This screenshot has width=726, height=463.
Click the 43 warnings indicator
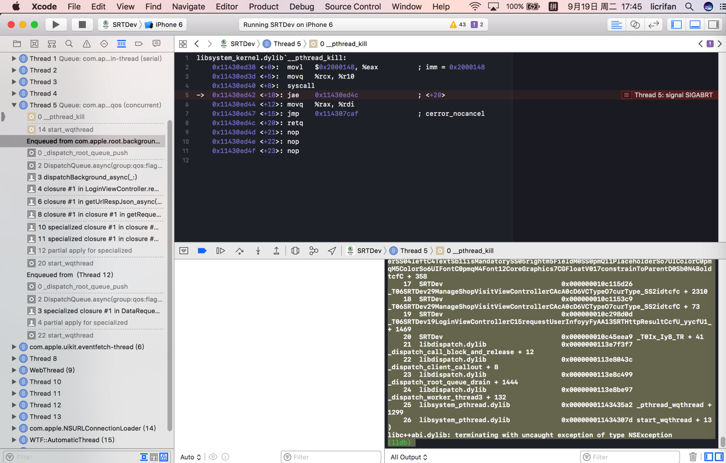[458, 24]
